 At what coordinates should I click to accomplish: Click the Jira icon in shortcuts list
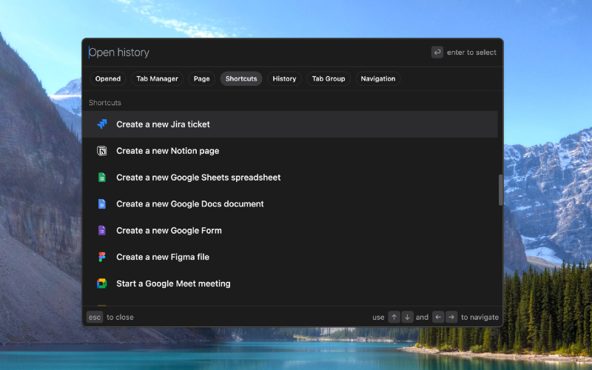[102, 124]
